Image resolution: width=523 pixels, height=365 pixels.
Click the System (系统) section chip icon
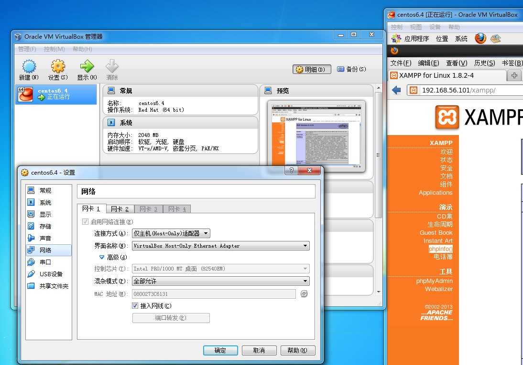[x=111, y=123]
